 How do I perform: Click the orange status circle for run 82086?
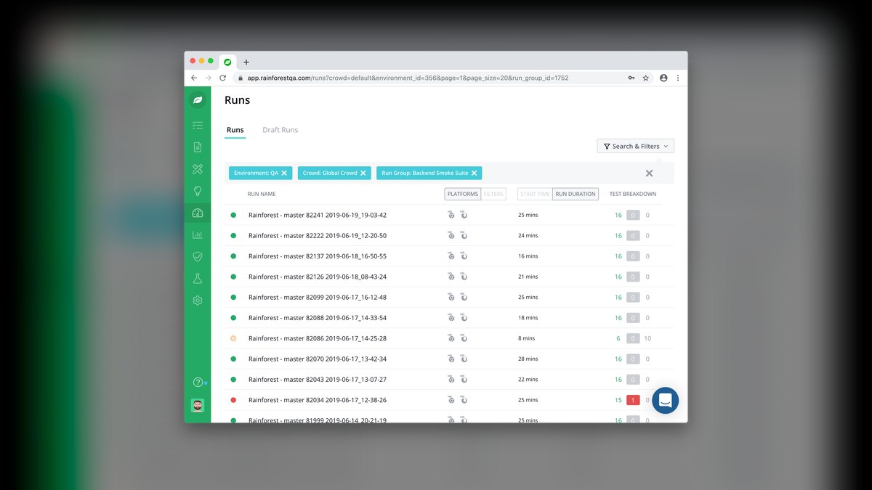(233, 338)
